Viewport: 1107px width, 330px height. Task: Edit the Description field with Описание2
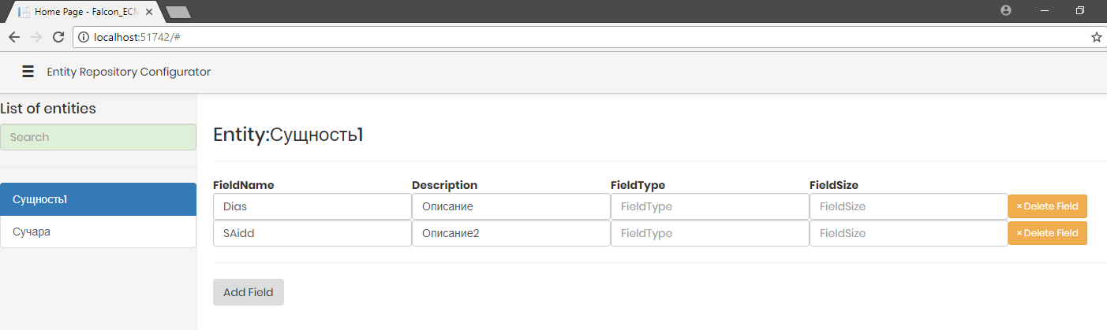click(511, 233)
